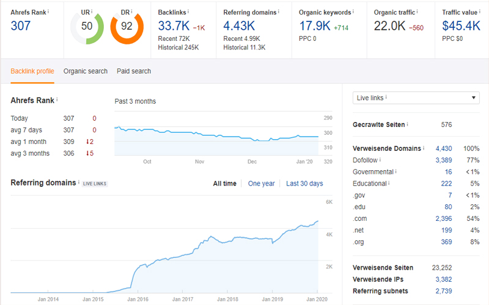Click info icon beside DR gauge label

[x=131, y=11]
